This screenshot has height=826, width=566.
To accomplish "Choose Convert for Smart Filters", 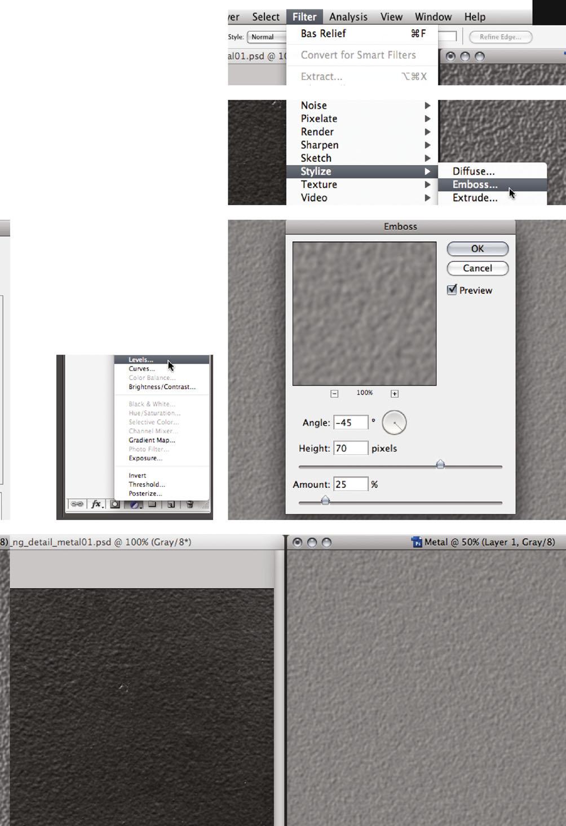I will [x=362, y=55].
